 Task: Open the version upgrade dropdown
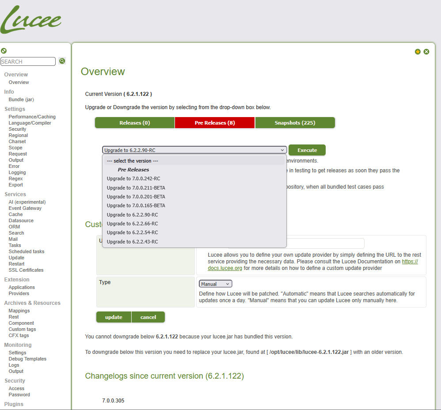point(194,150)
